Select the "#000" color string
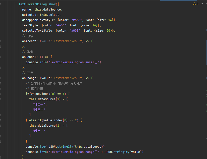 (x=75, y=31)
